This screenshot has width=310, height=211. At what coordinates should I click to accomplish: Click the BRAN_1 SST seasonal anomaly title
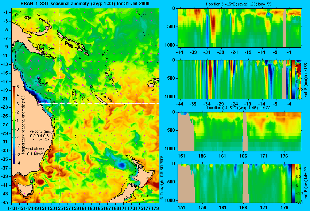click(x=85, y=4)
